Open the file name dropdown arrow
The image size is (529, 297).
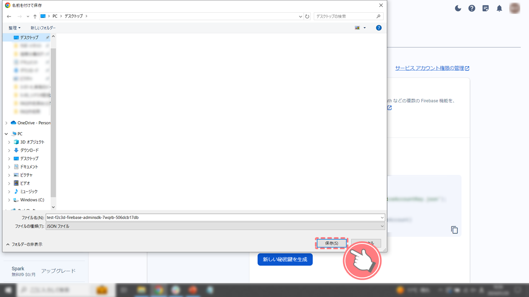382,217
